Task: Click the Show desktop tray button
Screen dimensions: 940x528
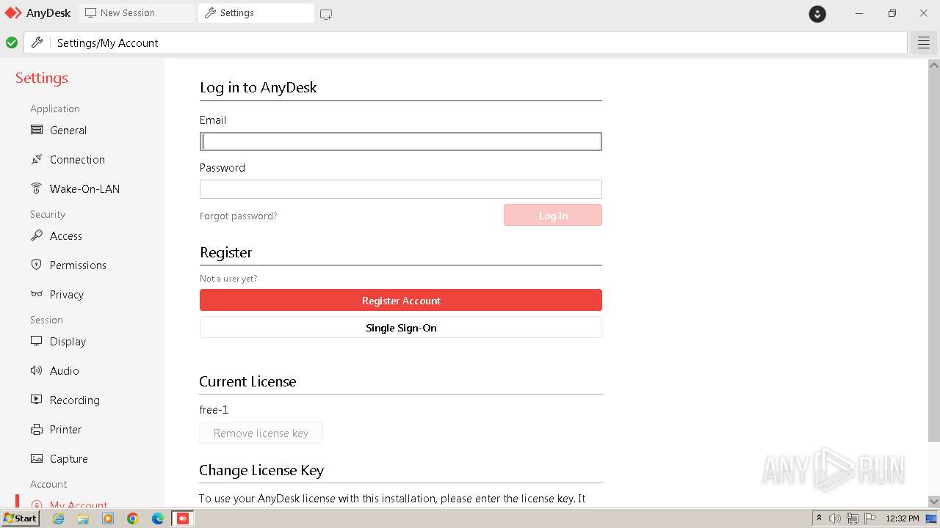Action: (932, 518)
